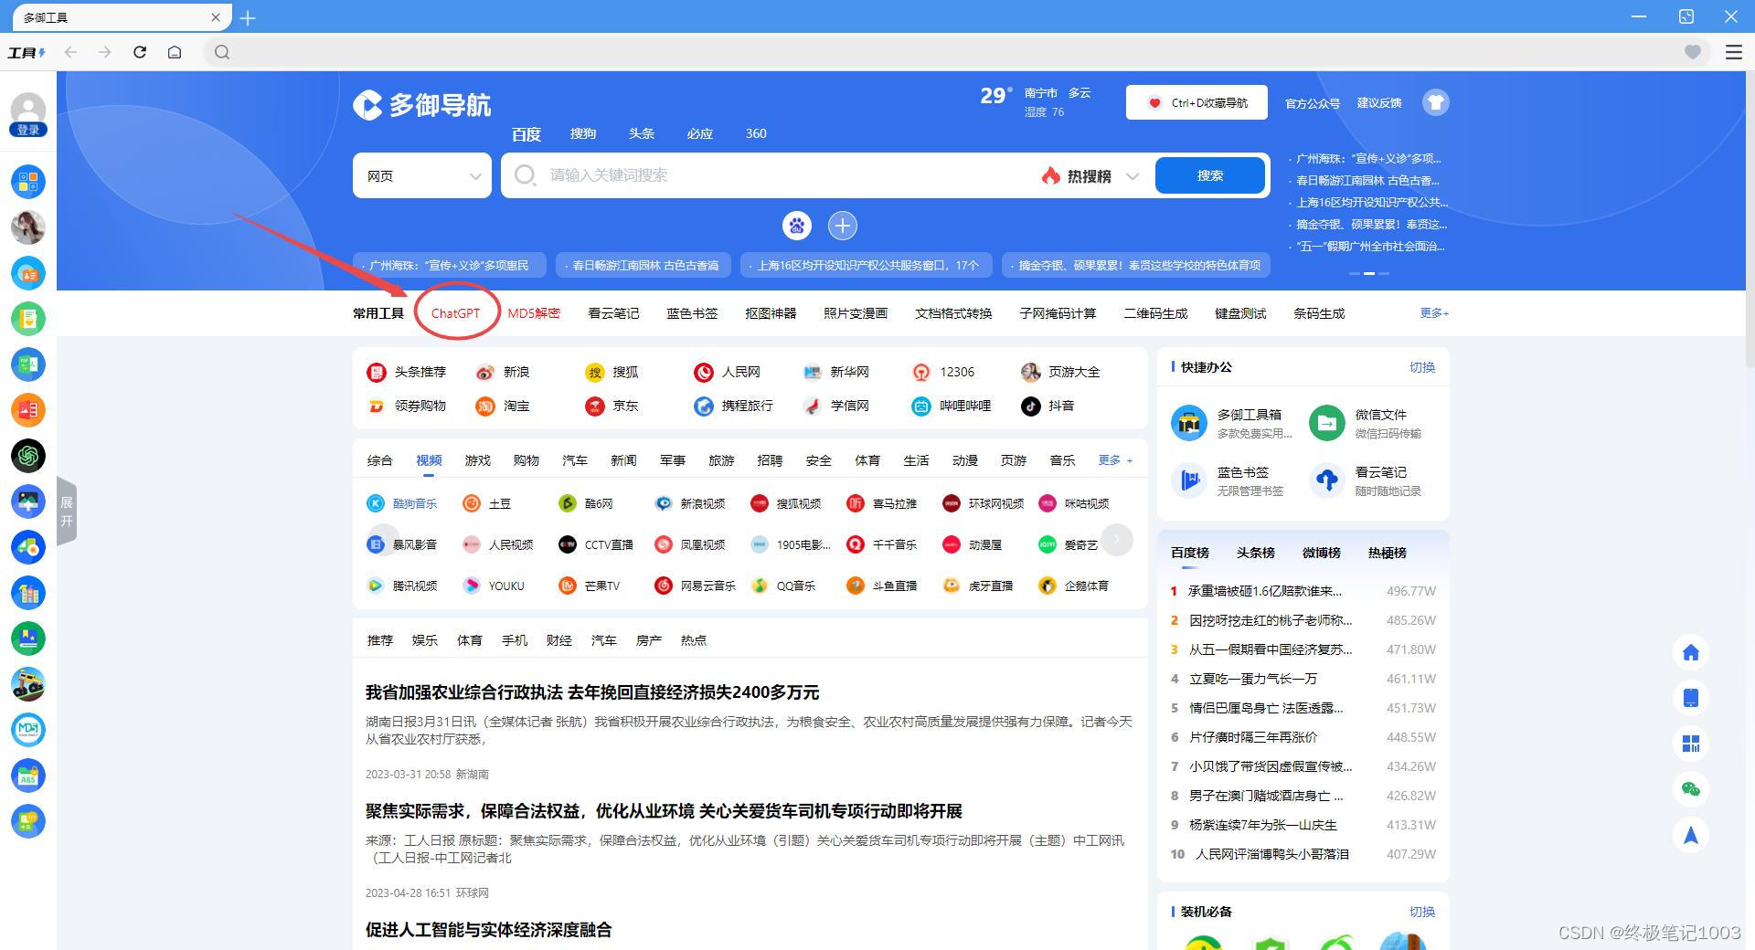
Task: Open headline 促进人工智能与实体经济深度融合
Action: tap(488, 930)
